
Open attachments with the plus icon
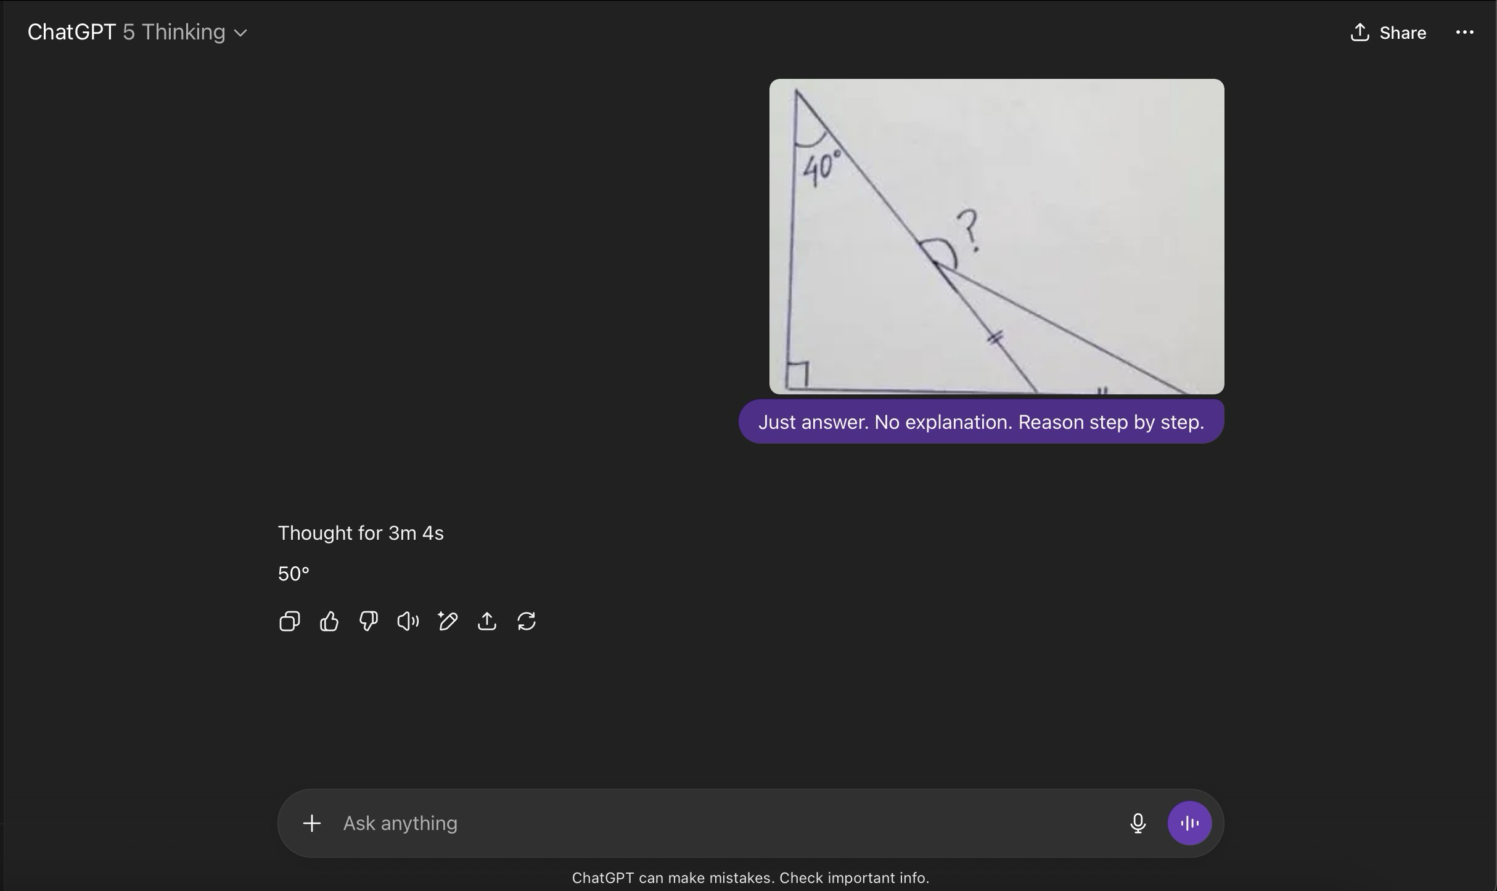tap(312, 823)
